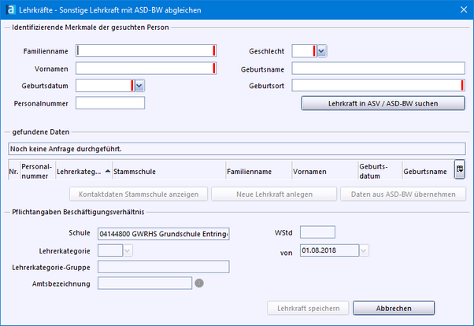Open the Lehrerkategorie dropdown
This screenshot has width=474, height=326.
click(128, 250)
